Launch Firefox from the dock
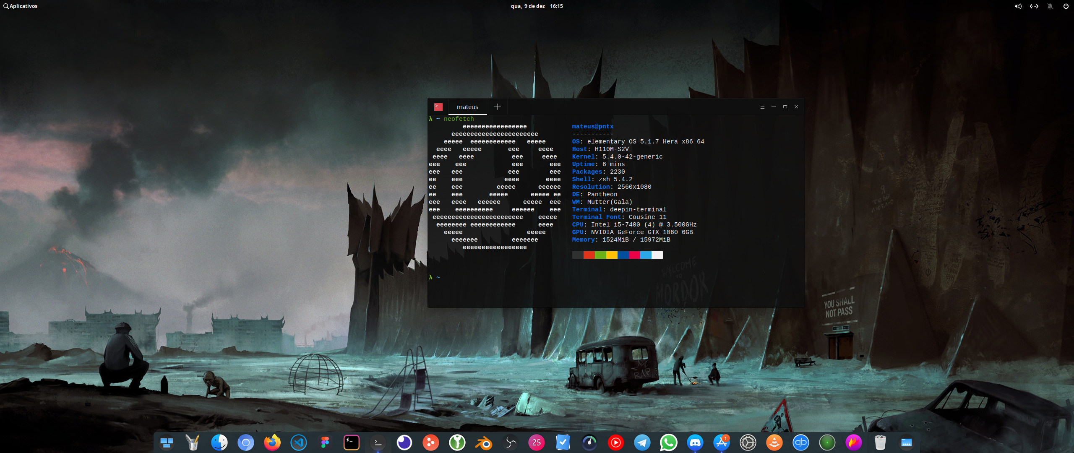This screenshot has width=1074, height=453. [272, 443]
